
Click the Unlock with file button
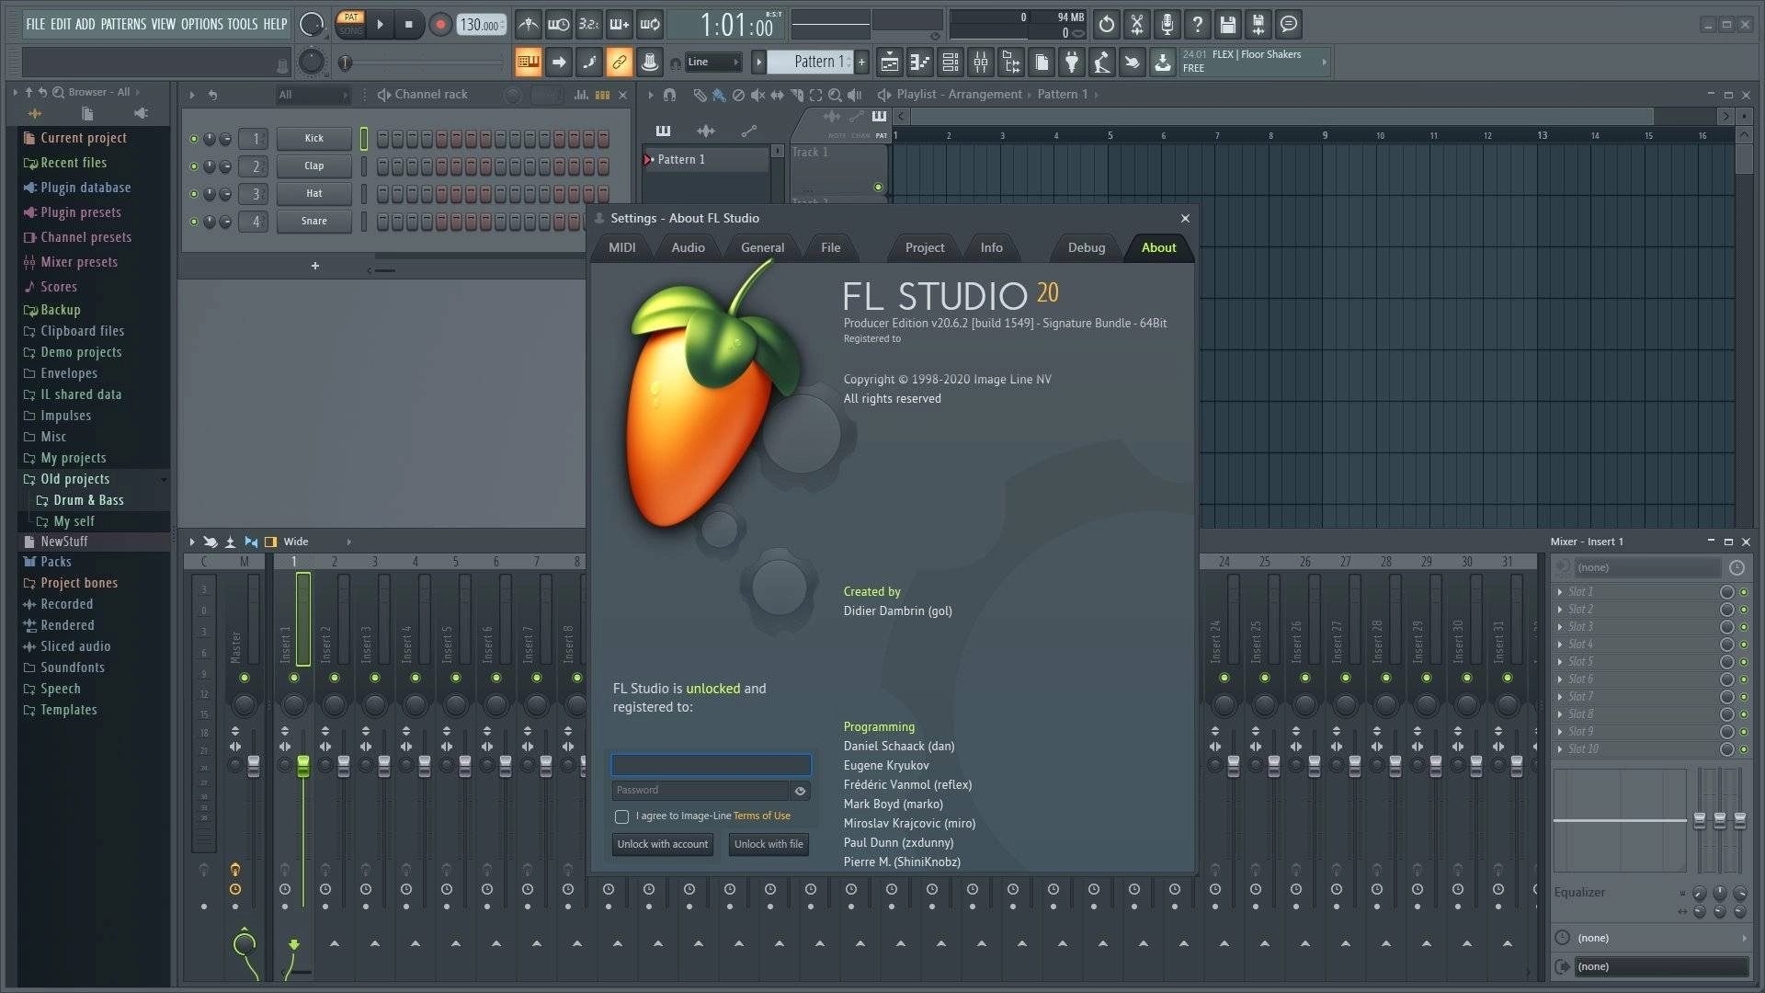(769, 844)
